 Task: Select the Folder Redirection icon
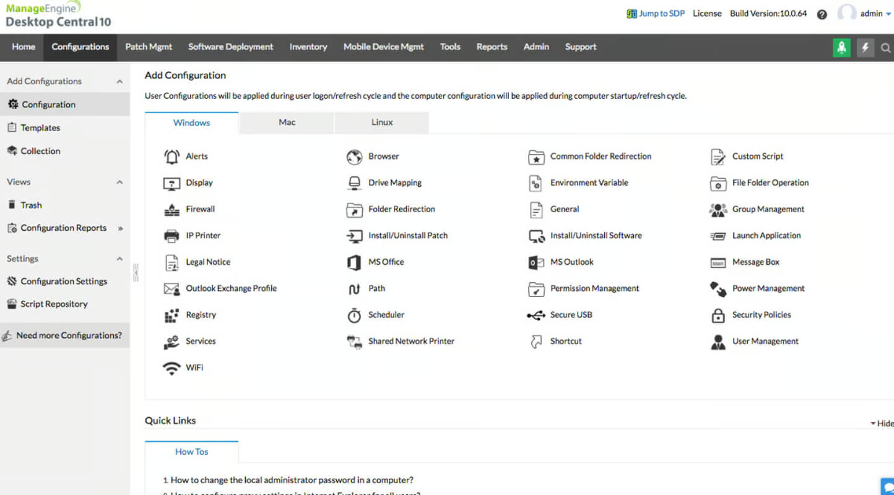click(x=354, y=210)
